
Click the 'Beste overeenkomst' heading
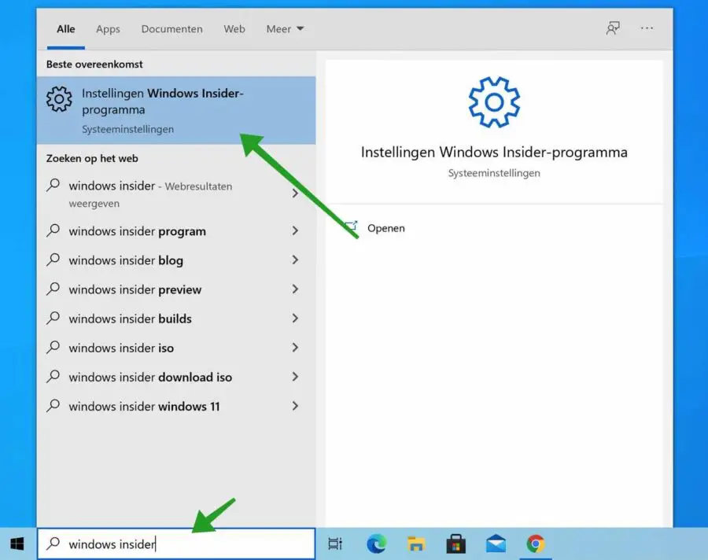(94, 64)
